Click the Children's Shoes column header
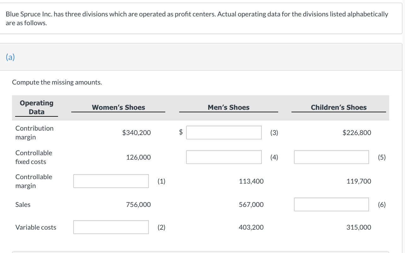Viewport: 405px width, 253px height. (338, 107)
